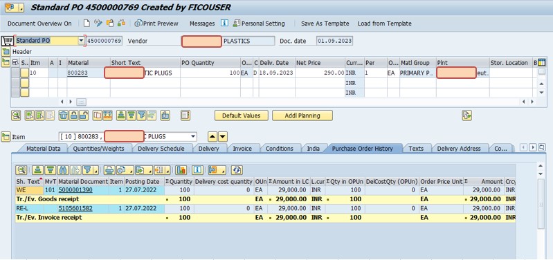Click the Next item down arrow button

coord(223,137)
